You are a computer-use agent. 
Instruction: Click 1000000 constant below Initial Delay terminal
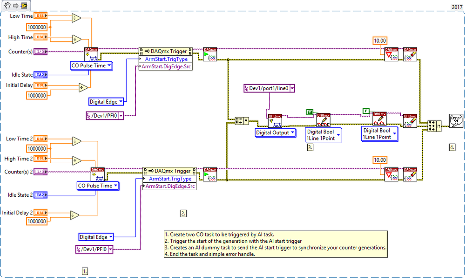point(37,95)
